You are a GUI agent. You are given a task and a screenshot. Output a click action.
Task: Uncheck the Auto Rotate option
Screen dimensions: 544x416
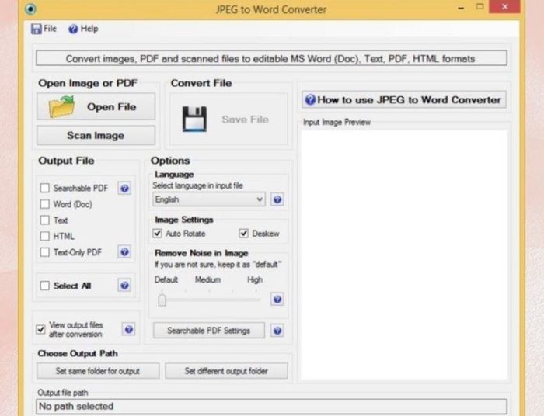(x=157, y=234)
